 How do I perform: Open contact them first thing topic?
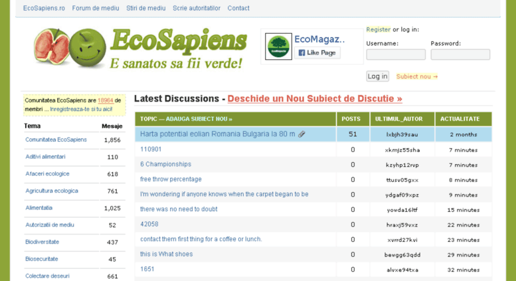click(201, 239)
